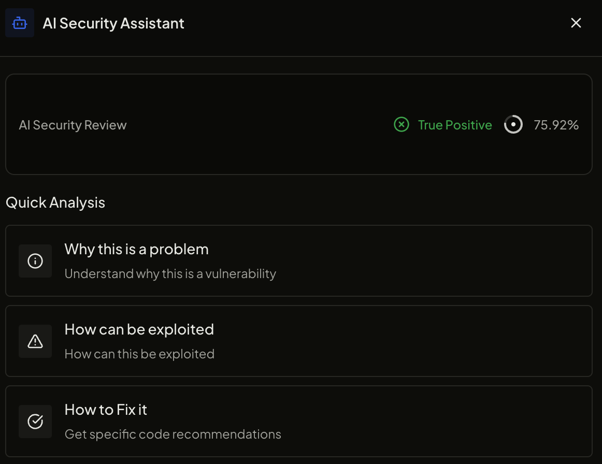Screen dimensions: 602x464
Task: Click the 75.92% confidence score
Action: (x=556, y=124)
